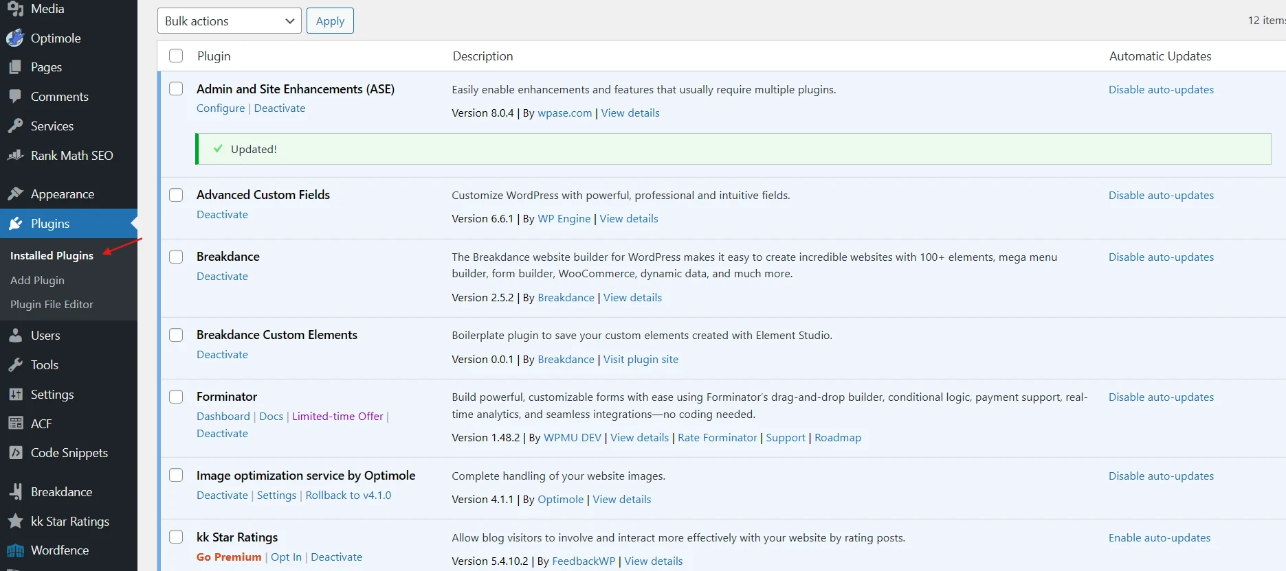
Task: Expand the Bulk actions dropdown
Action: 230,21
